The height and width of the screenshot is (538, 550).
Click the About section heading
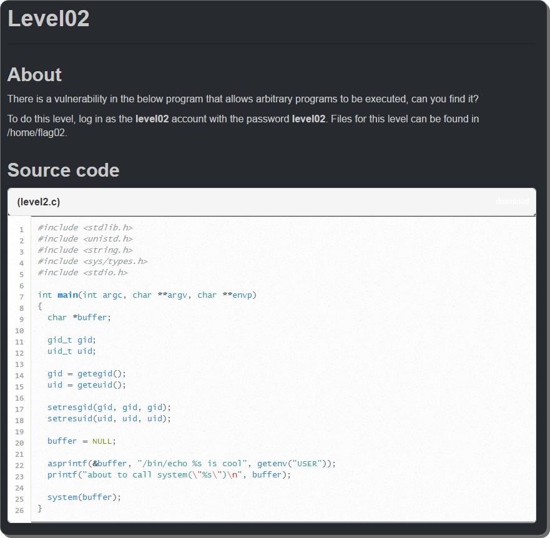[34, 75]
